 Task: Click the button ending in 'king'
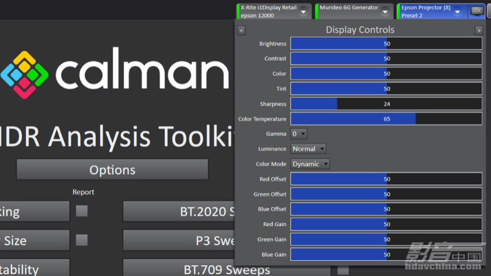pyautogui.click(x=35, y=211)
